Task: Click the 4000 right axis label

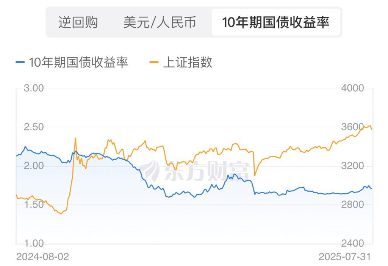Action: pyautogui.click(x=352, y=88)
